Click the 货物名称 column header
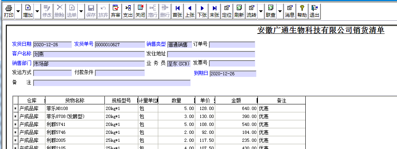 tap(75, 100)
